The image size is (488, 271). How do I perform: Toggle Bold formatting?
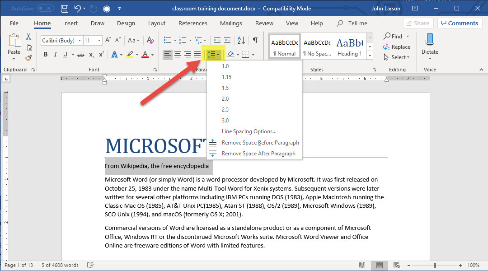(x=46, y=55)
